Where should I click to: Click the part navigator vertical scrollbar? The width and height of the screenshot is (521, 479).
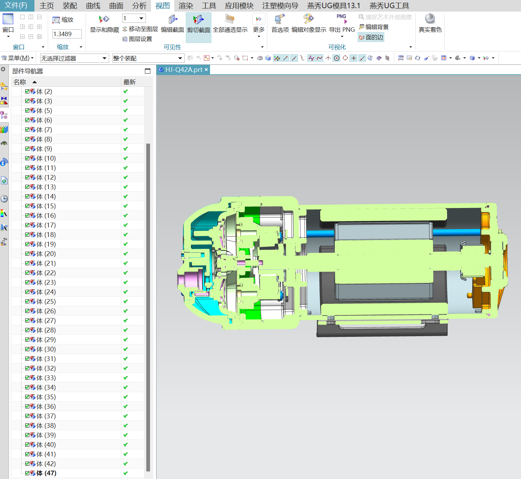tap(148, 307)
